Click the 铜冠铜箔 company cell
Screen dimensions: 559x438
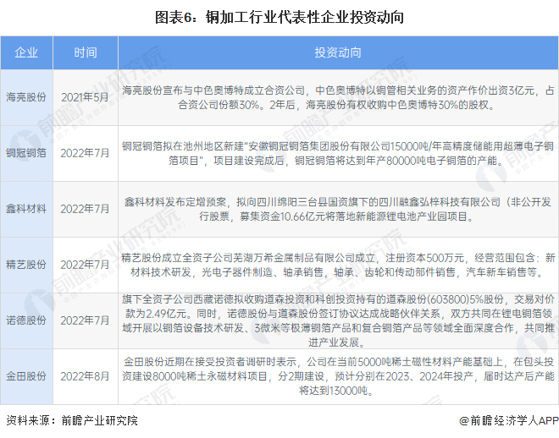coord(26,153)
